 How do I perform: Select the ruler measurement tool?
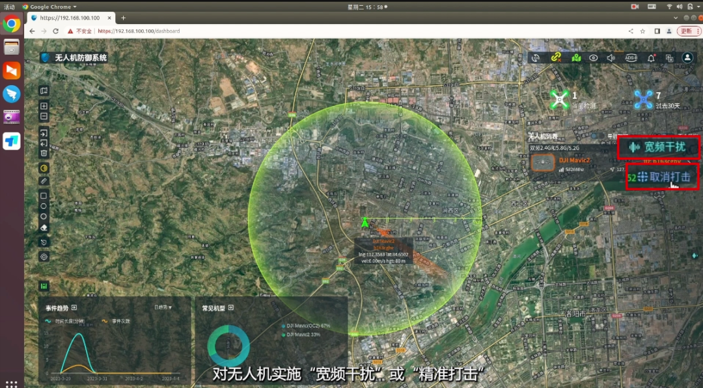click(x=44, y=181)
